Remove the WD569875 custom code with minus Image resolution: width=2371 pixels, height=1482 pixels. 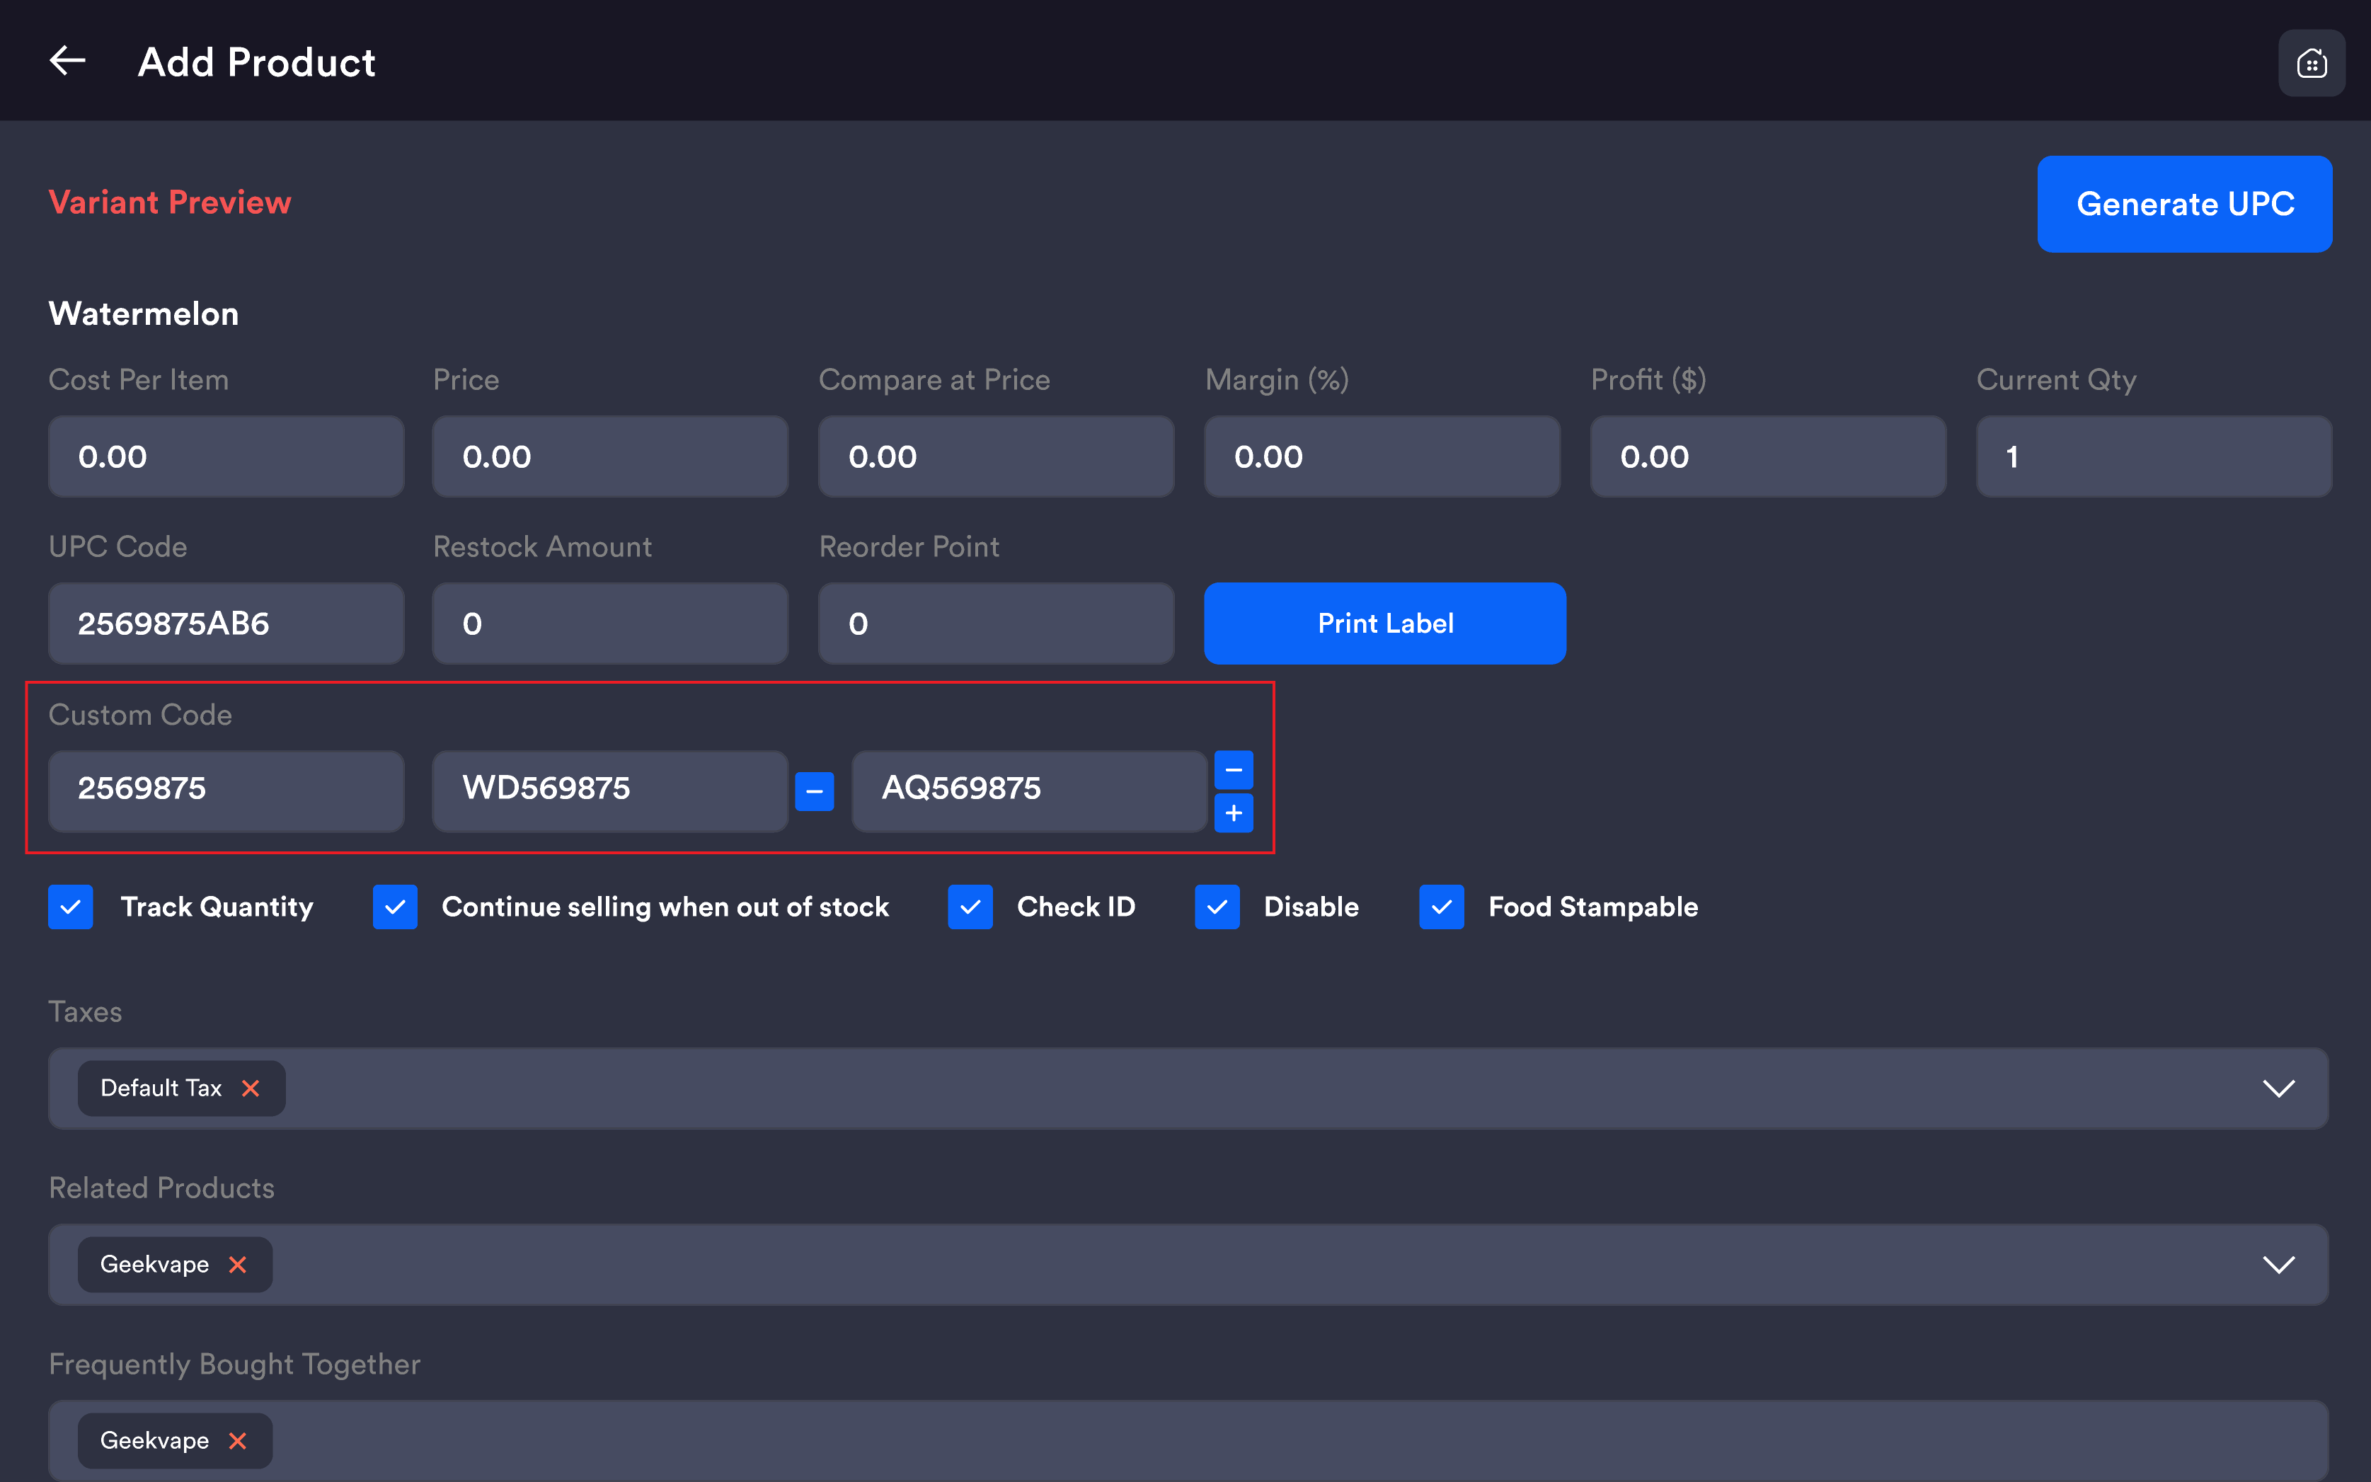pyautogui.click(x=815, y=791)
